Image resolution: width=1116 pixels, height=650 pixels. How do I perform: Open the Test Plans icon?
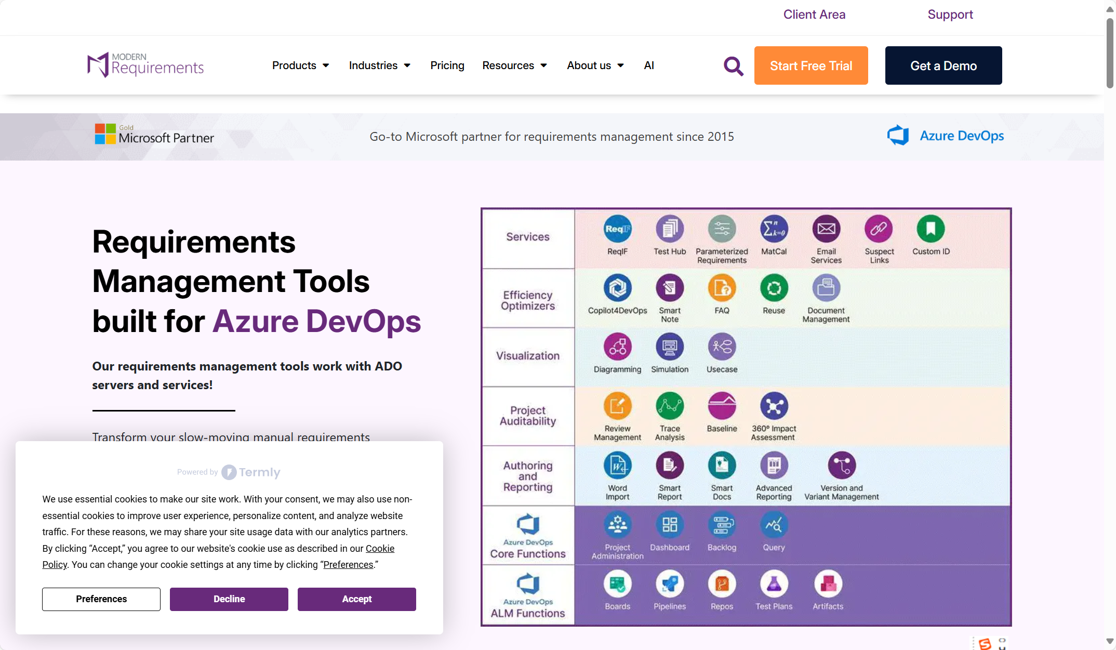(x=774, y=584)
